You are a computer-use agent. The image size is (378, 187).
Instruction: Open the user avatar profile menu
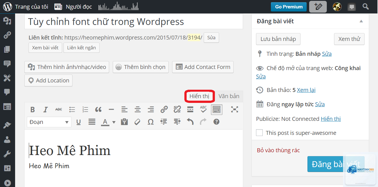click(337, 7)
